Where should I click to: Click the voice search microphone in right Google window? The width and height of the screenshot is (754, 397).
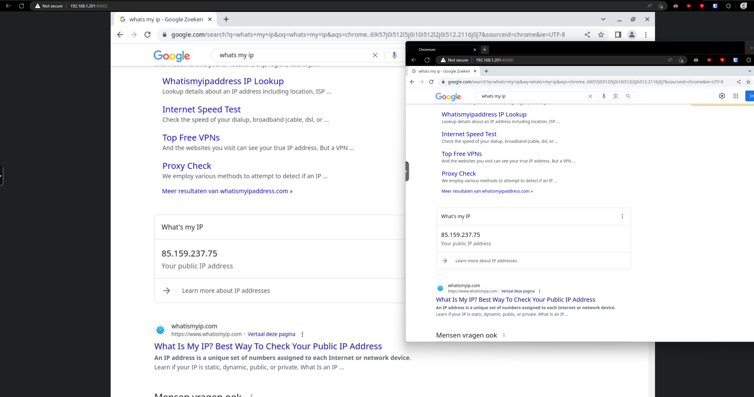604,96
